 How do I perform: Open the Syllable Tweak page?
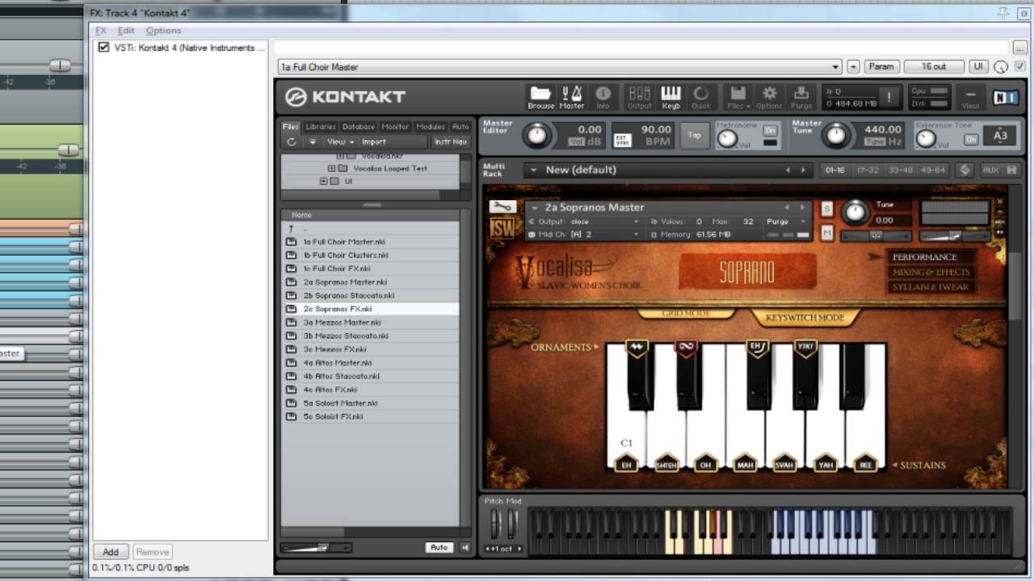[931, 286]
